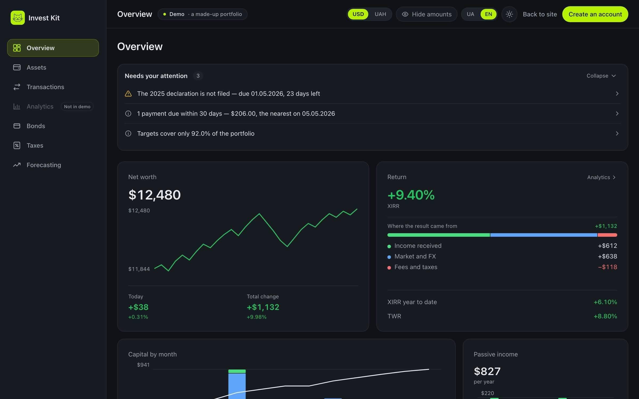Click info icon beside payment due alert
Screen dimensions: 639x399
(128, 114)
